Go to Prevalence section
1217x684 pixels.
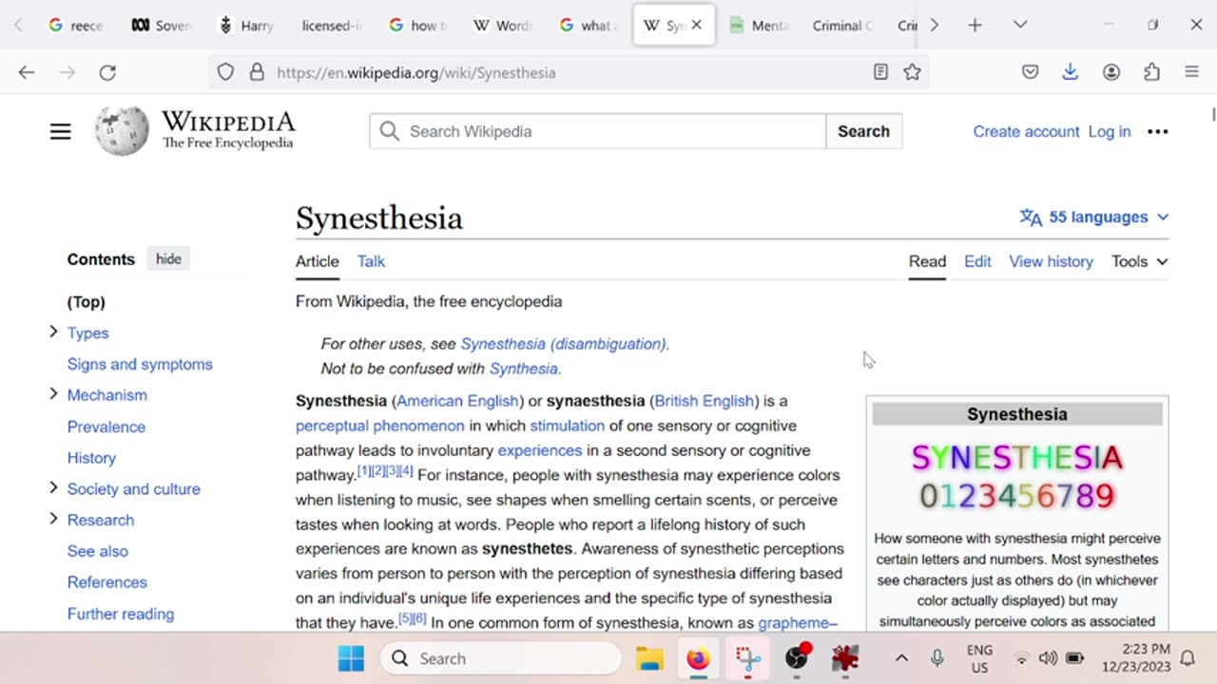point(106,427)
